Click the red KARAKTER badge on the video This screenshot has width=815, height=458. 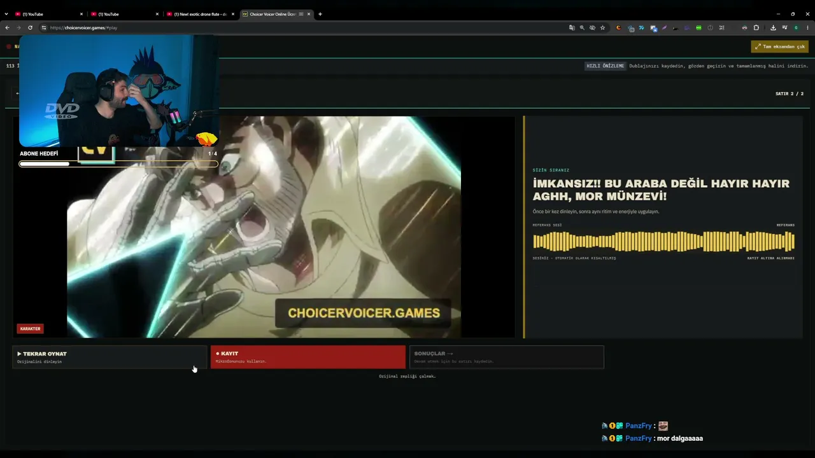coord(30,329)
